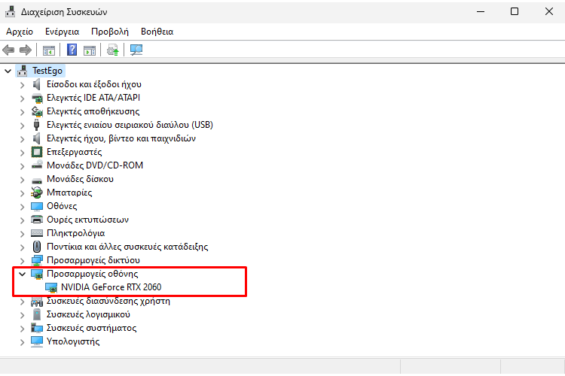Click the speaker icon for Είσοδοι και έξοδοι ήχου
The width and height of the screenshot is (565, 376).
click(36, 84)
